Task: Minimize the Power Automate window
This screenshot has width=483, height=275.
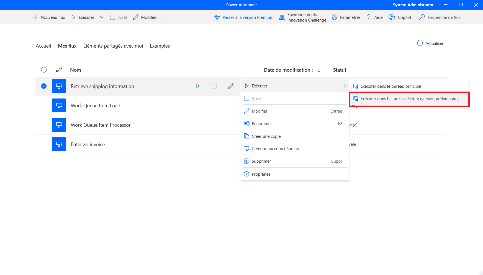Action: click(x=446, y=5)
